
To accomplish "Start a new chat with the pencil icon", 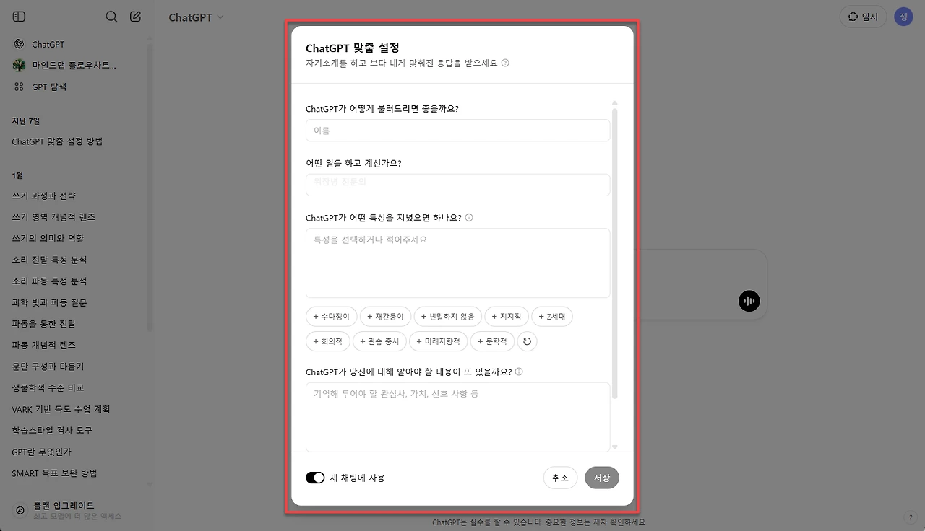I will (135, 17).
